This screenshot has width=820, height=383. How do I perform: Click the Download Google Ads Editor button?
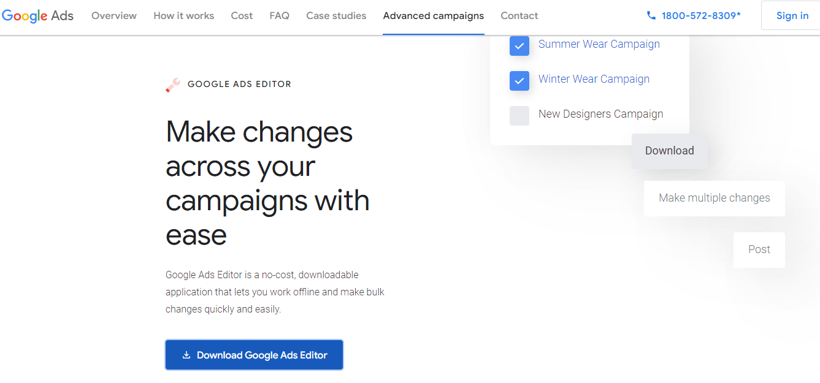coord(254,355)
